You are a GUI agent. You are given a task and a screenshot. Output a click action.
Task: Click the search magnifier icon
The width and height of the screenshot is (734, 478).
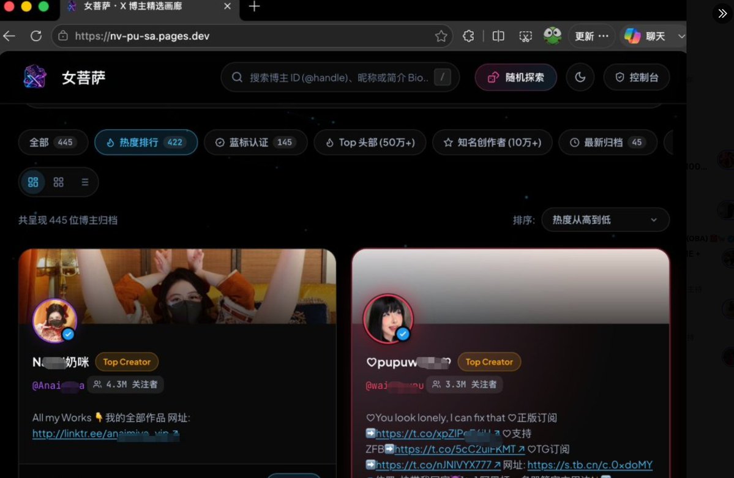(237, 77)
